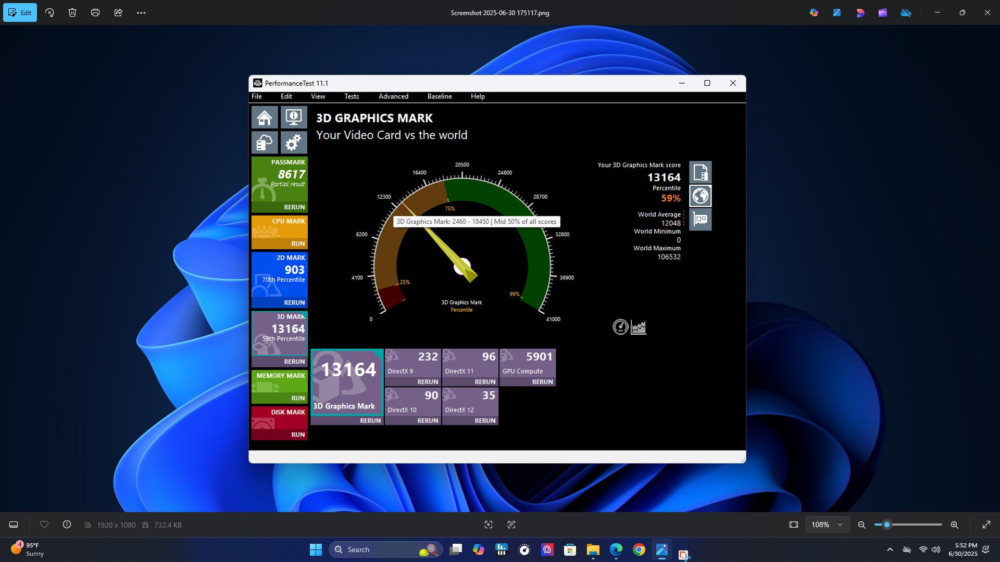Rerun the GPU Compute test
Viewport: 1000px width, 562px height.
pos(542,382)
